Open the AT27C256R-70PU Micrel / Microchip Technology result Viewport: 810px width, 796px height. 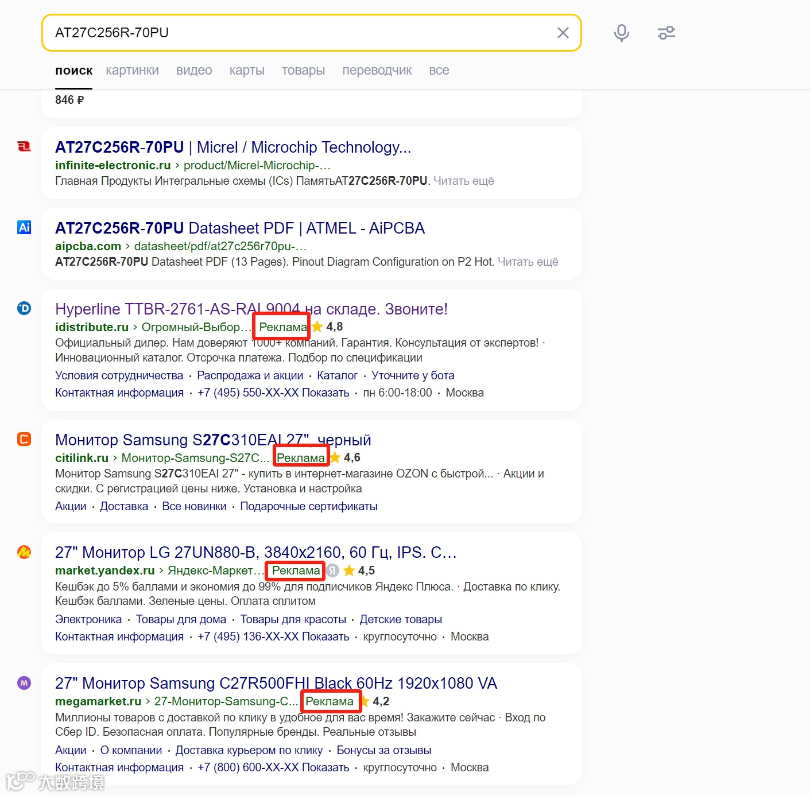point(233,147)
